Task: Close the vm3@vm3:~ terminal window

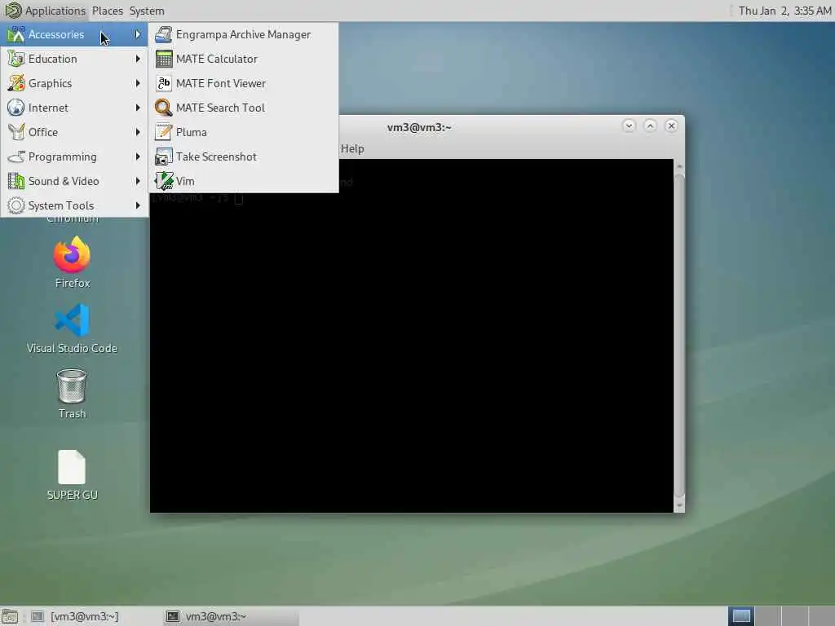Action: click(x=672, y=126)
